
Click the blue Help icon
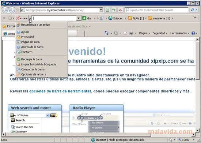193,33
